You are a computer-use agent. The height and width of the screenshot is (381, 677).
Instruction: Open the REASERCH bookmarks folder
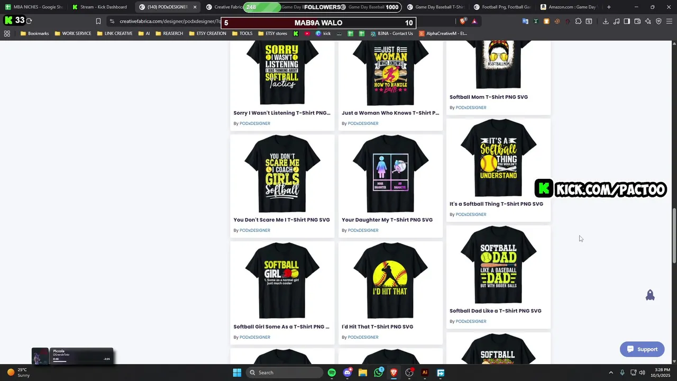point(169,33)
